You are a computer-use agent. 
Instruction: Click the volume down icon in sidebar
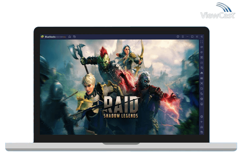(202, 52)
